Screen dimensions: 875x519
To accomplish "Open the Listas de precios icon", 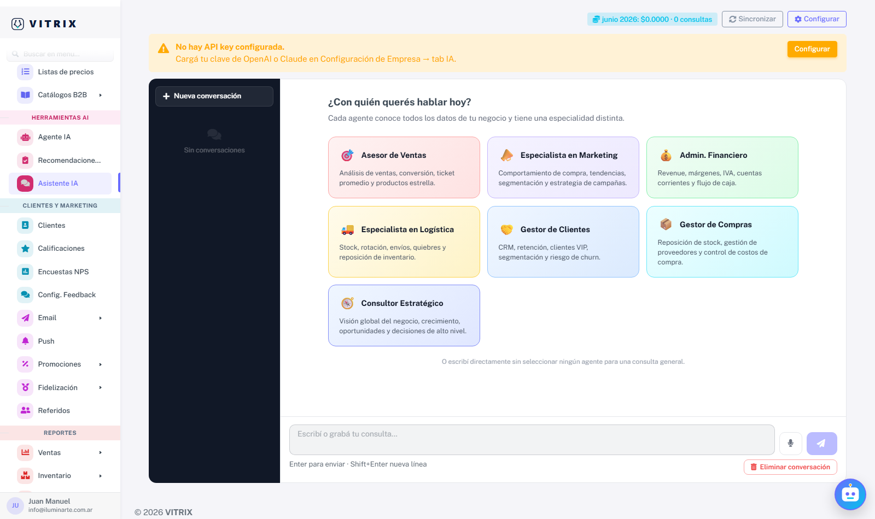I will point(25,72).
